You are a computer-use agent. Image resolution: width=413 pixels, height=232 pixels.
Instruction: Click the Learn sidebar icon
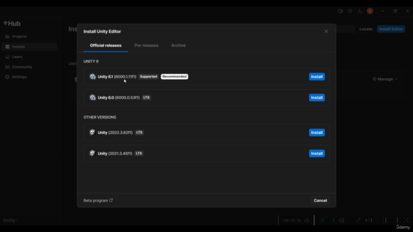(7, 57)
